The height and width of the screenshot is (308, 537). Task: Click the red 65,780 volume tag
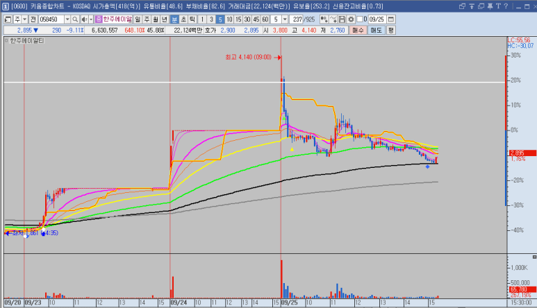click(522, 289)
